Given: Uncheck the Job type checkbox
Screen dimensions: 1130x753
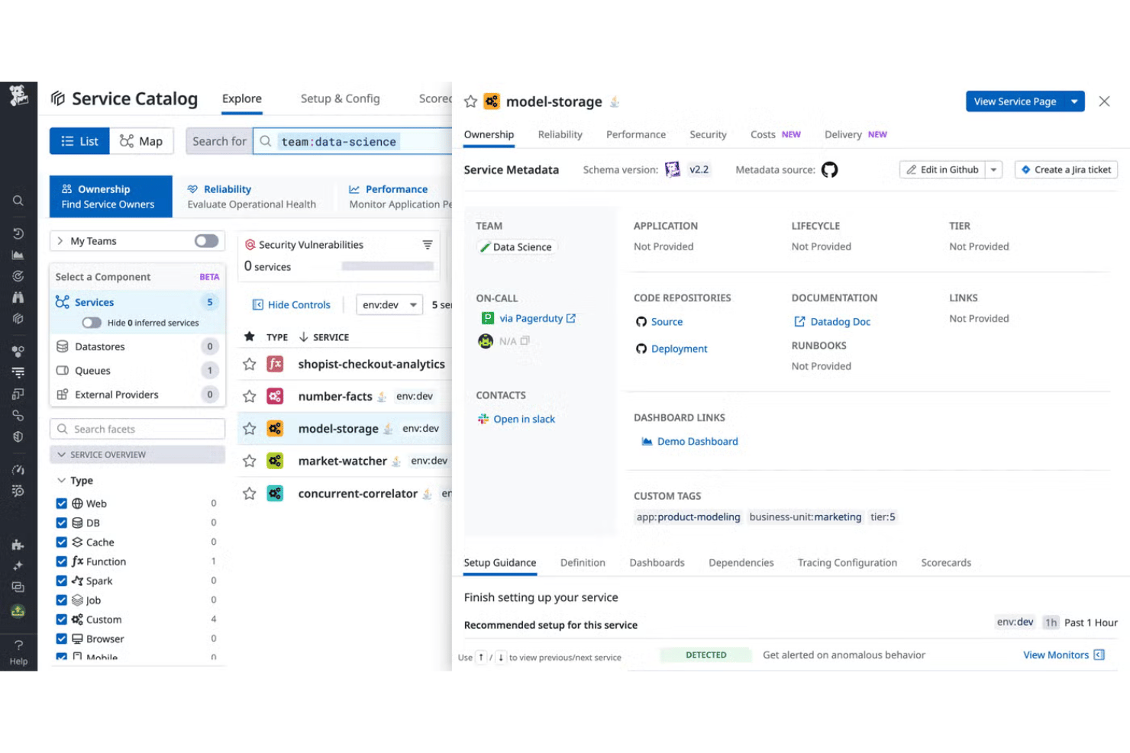Looking at the screenshot, I should click(x=62, y=600).
